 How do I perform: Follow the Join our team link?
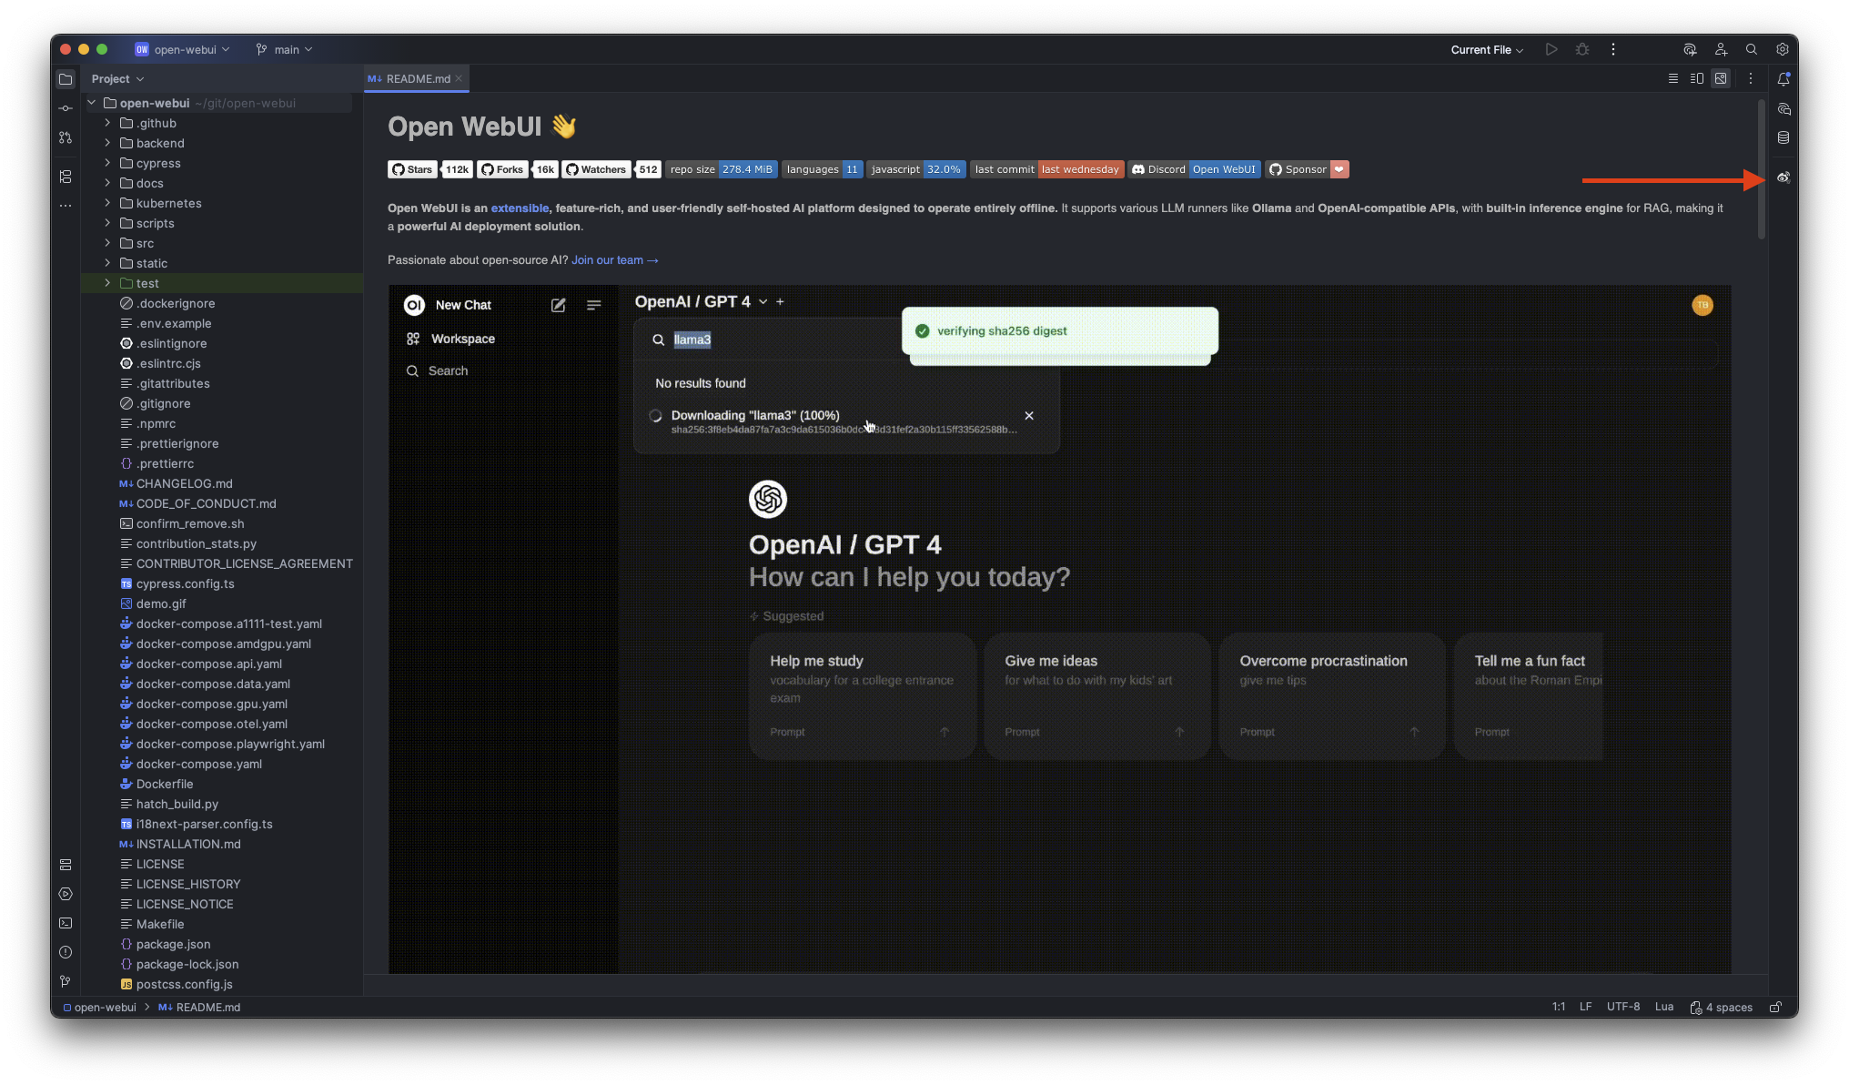[x=614, y=260]
